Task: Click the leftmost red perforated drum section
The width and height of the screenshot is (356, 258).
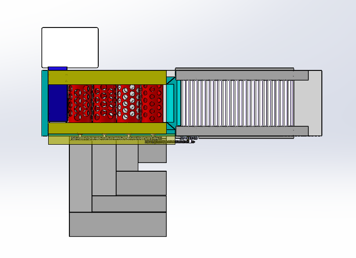Action: coord(80,103)
